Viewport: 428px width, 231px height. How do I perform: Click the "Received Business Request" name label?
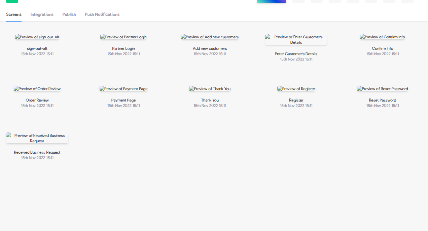tap(37, 152)
